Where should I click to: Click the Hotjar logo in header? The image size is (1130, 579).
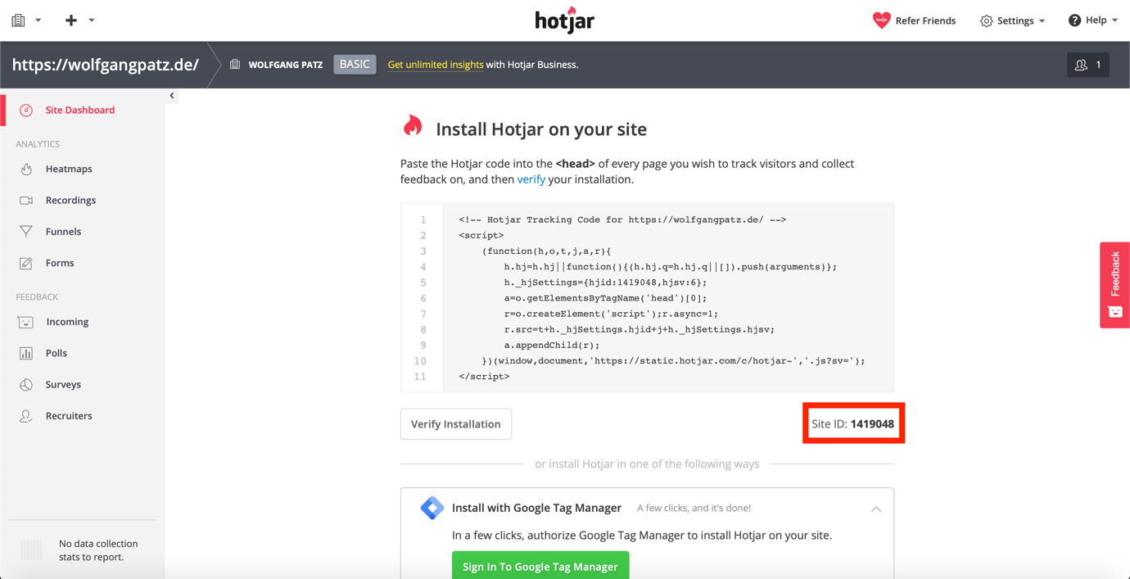(x=564, y=20)
